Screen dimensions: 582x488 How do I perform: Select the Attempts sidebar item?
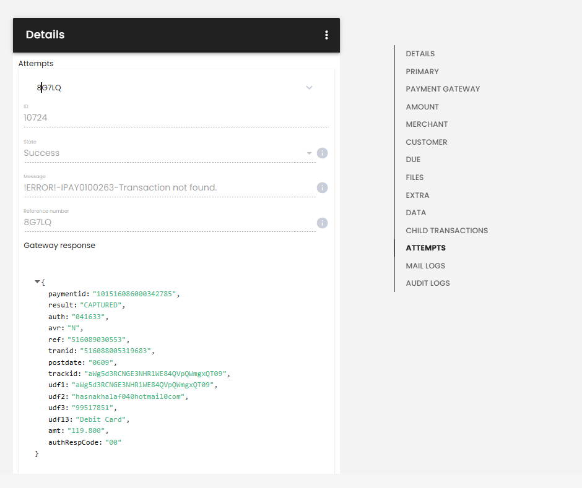click(x=425, y=248)
